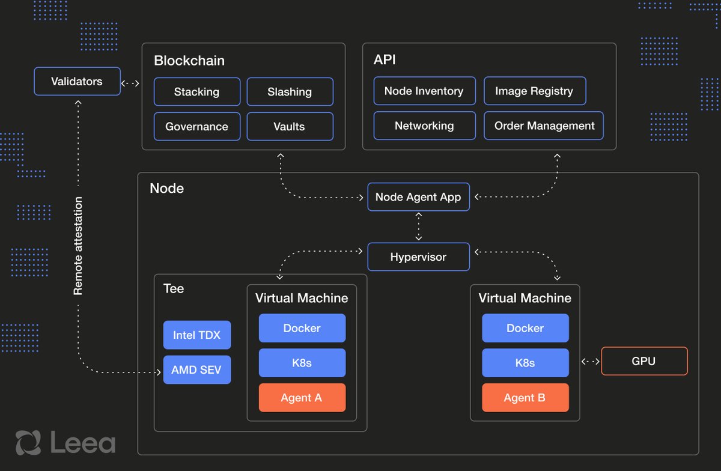
Task: Click Virtual Machine heading beside GPU
Action: coord(525,299)
